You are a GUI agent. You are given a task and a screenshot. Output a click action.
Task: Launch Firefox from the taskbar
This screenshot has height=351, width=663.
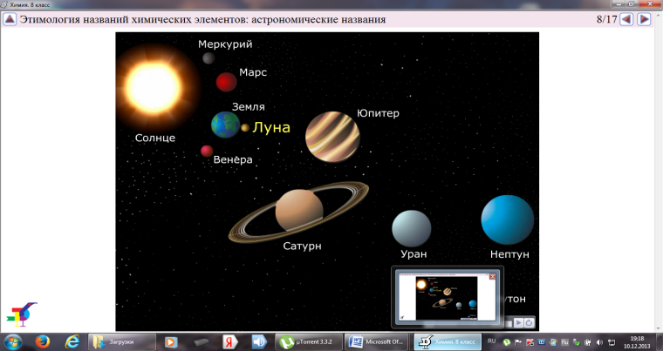tap(42, 341)
